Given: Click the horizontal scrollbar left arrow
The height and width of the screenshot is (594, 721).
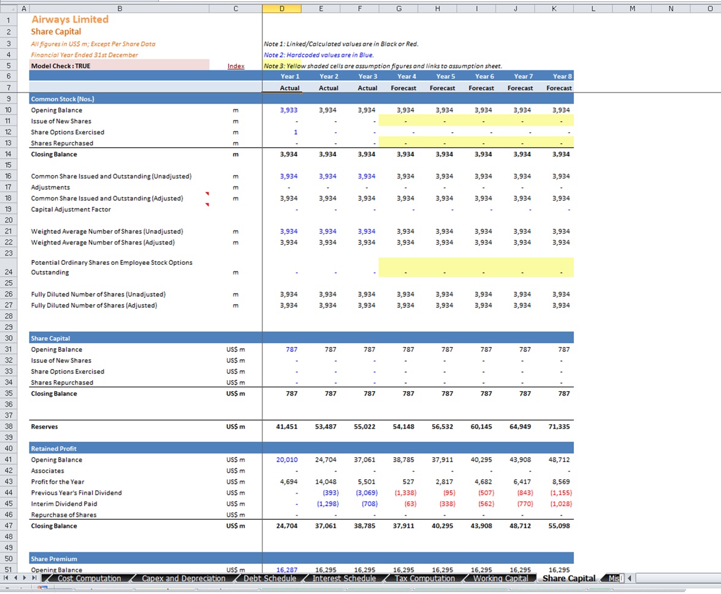Looking at the screenshot, I should click(630, 579).
